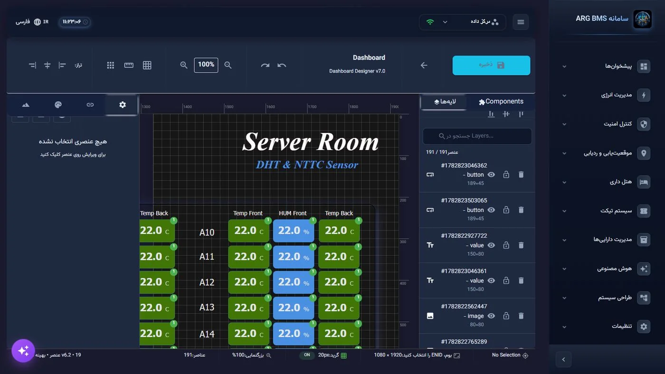The width and height of the screenshot is (665, 374).
Task: Switch to the لایه‌ها layers tab
Action: point(445,102)
